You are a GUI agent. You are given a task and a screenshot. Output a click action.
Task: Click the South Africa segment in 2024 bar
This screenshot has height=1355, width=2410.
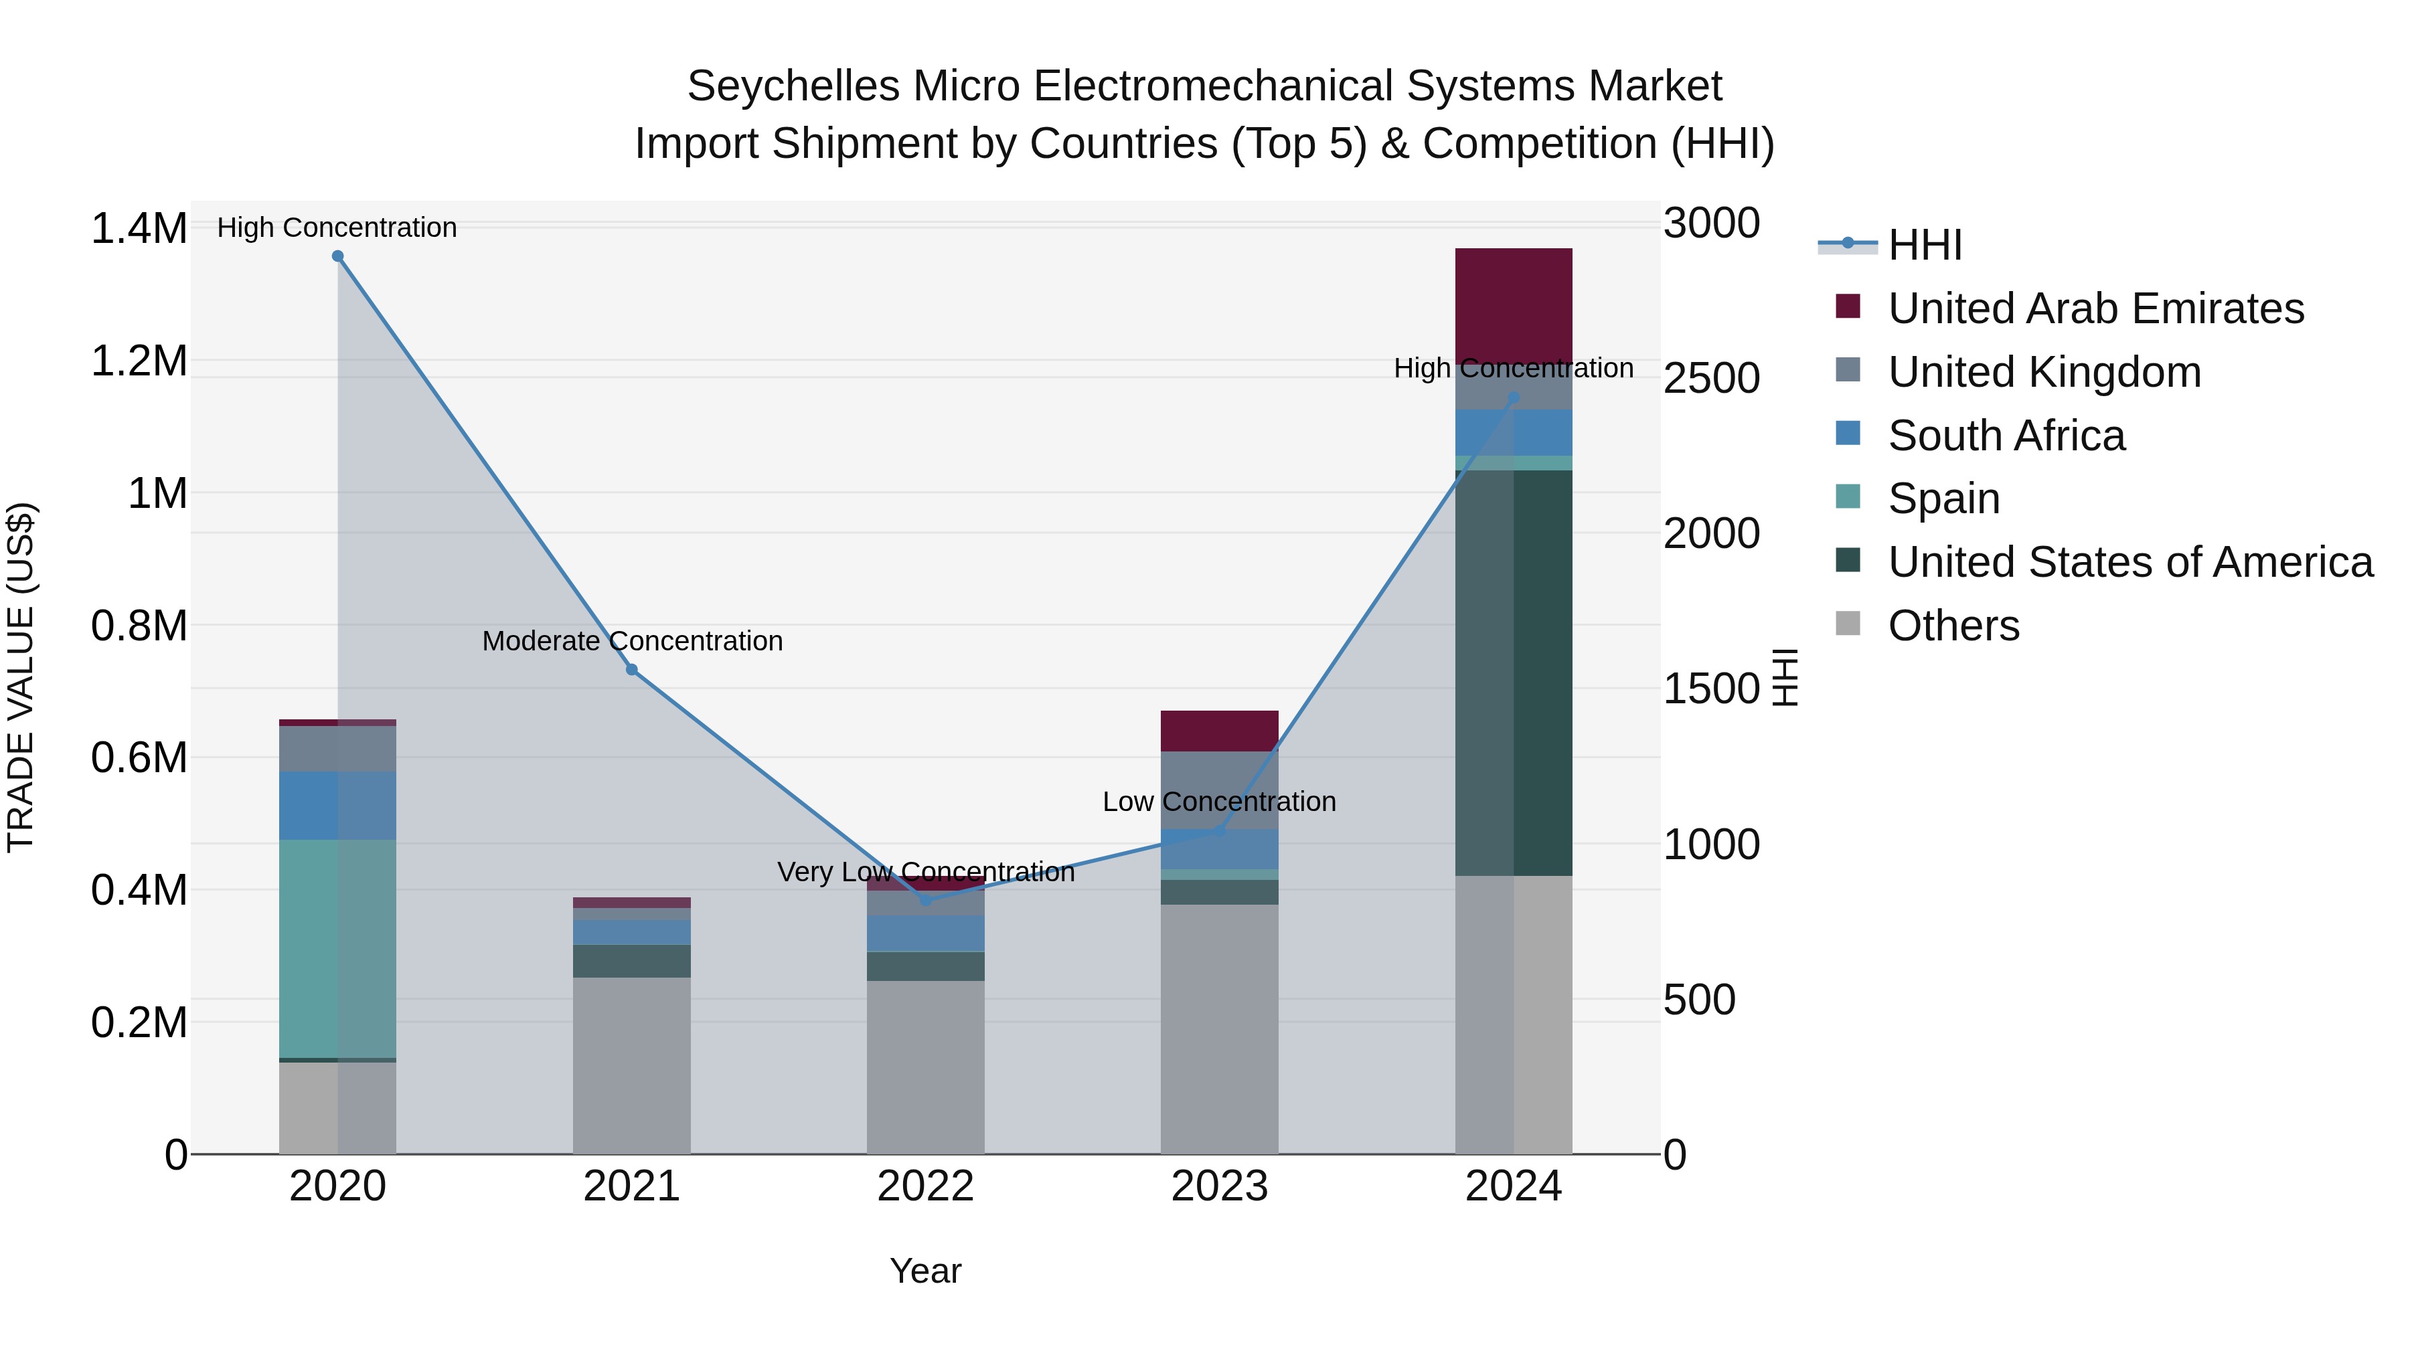(1514, 432)
